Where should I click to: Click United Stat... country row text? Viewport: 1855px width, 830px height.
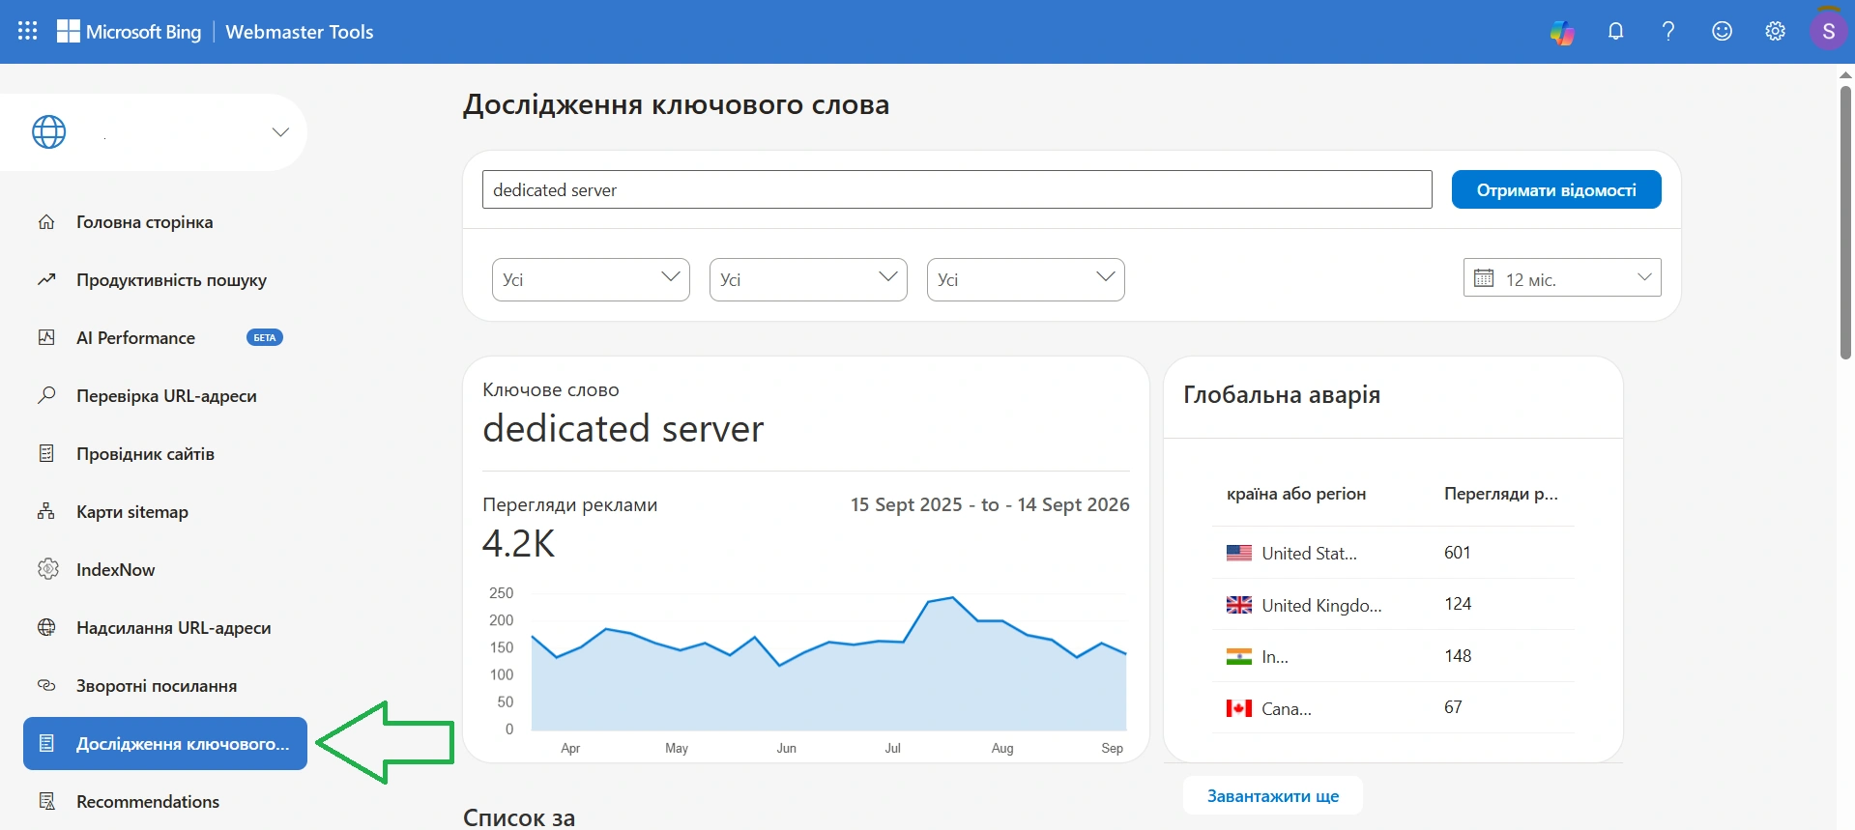pos(1309,553)
